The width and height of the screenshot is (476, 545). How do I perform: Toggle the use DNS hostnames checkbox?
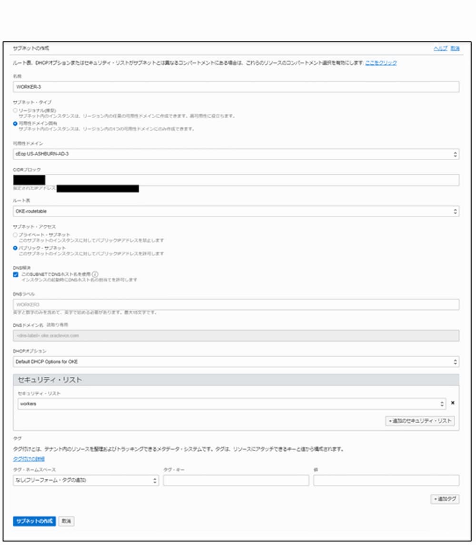pyautogui.click(x=16, y=274)
